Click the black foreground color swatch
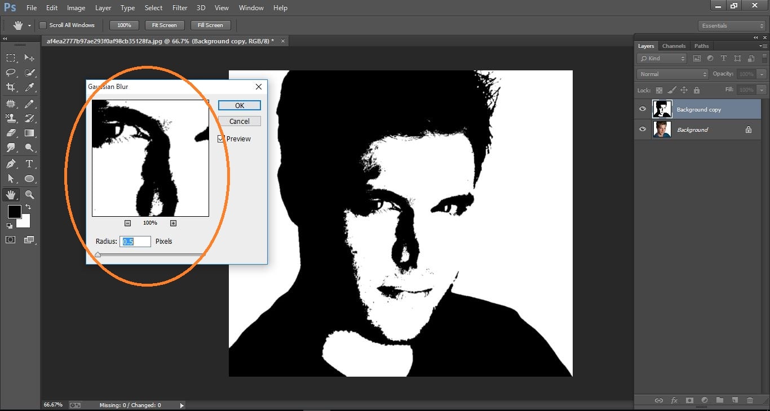The width and height of the screenshot is (770, 411). tap(14, 213)
